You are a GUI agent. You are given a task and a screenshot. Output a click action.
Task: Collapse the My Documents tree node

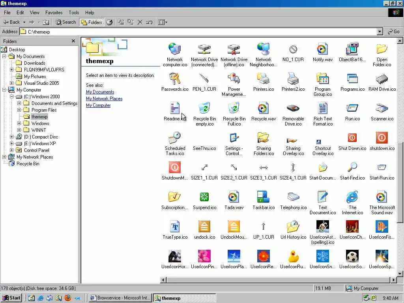4,56
